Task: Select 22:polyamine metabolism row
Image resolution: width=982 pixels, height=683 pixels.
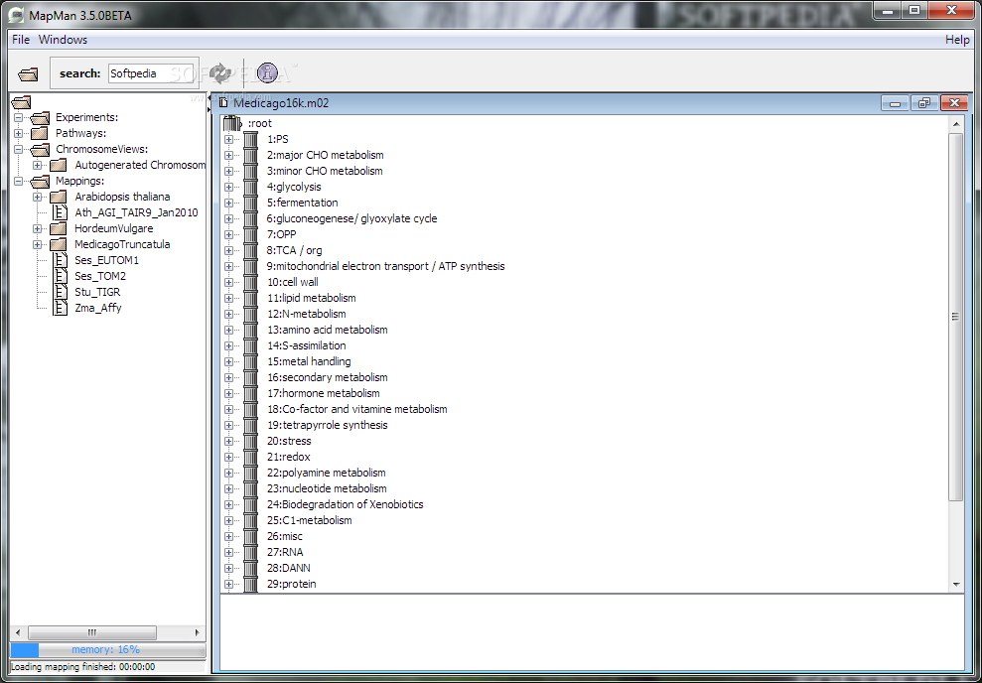Action: point(327,473)
